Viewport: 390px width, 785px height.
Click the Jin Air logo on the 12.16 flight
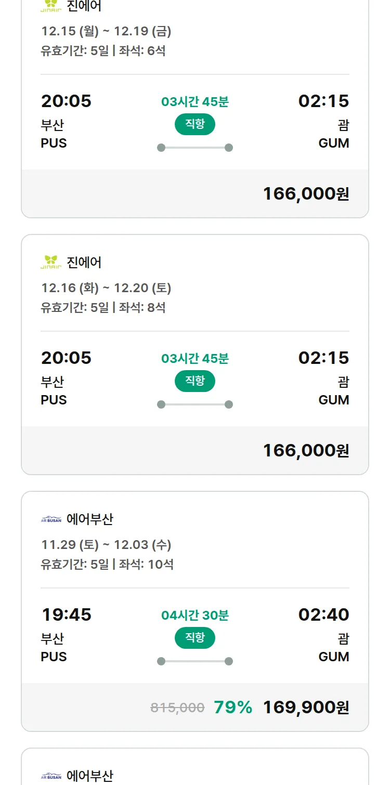coord(51,262)
